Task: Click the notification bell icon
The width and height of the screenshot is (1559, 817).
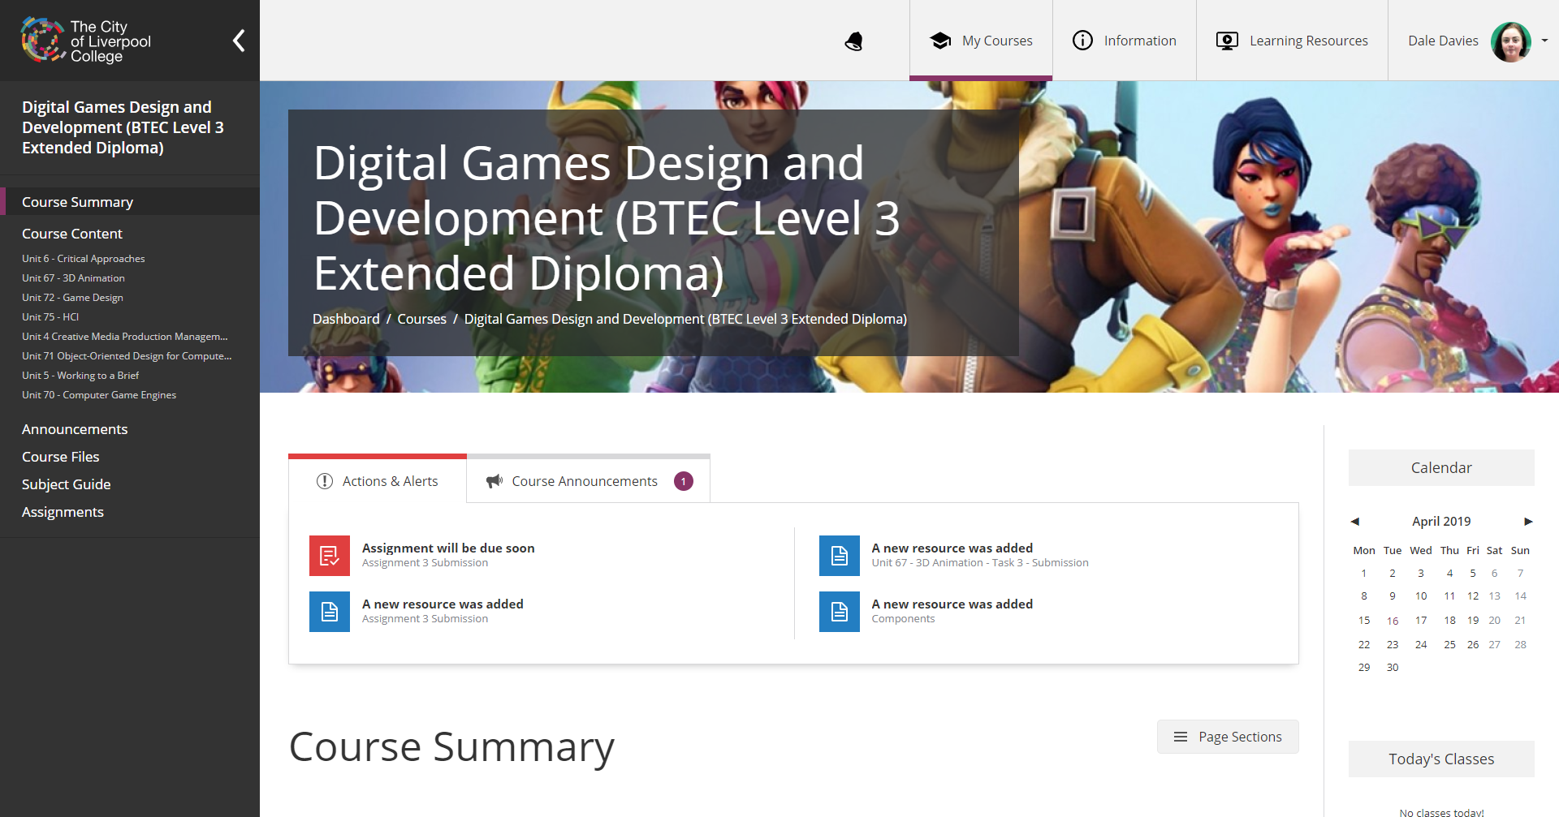Action: coord(853,41)
